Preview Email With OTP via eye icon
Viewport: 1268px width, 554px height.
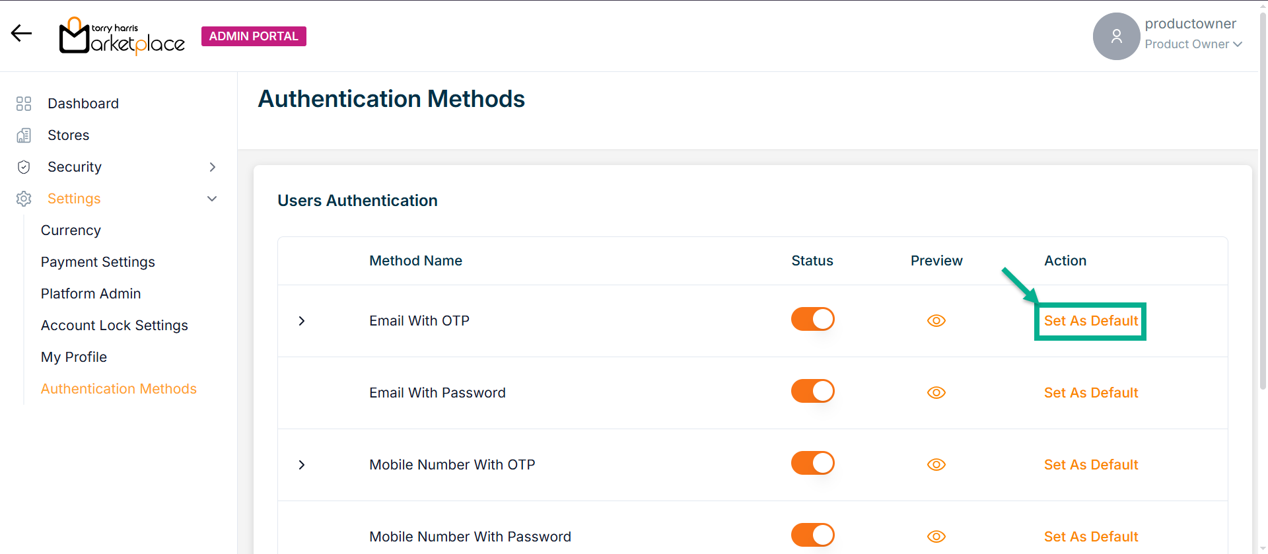coord(936,321)
